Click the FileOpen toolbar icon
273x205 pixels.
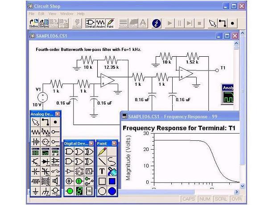click(x=44, y=23)
